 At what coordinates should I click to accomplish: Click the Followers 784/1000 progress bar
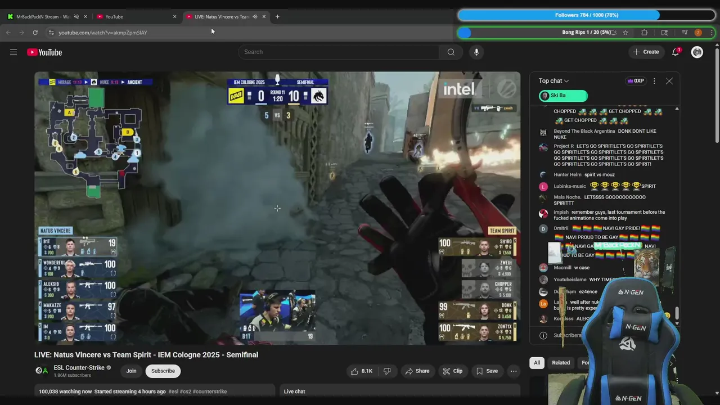(x=586, y=15)
